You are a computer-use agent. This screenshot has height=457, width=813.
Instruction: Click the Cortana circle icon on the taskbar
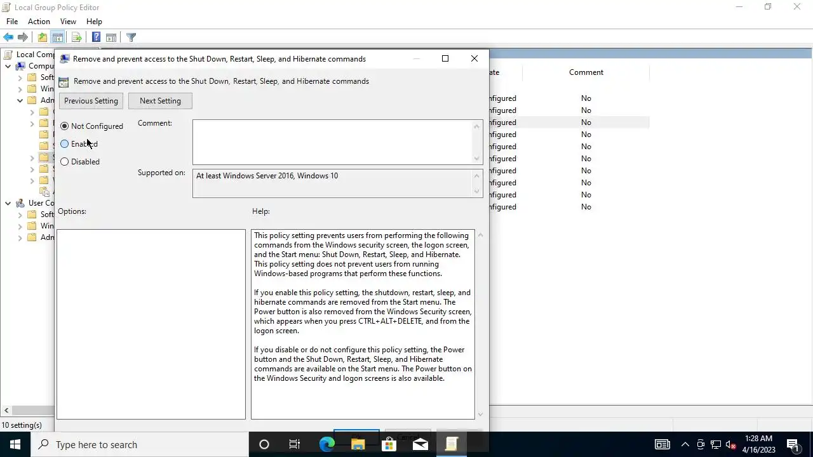264,444
